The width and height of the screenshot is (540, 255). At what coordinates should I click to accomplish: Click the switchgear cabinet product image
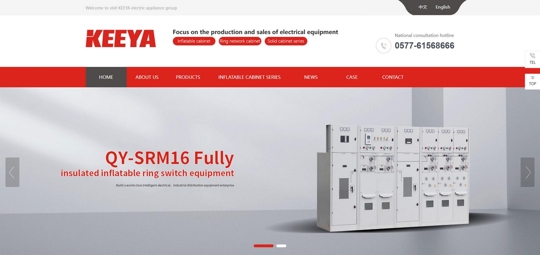[x=394, y=177]
